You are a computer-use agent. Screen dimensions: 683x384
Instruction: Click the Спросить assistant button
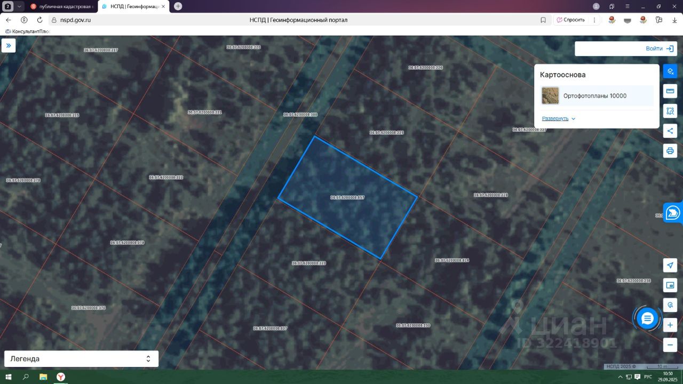tap(570, 20)
